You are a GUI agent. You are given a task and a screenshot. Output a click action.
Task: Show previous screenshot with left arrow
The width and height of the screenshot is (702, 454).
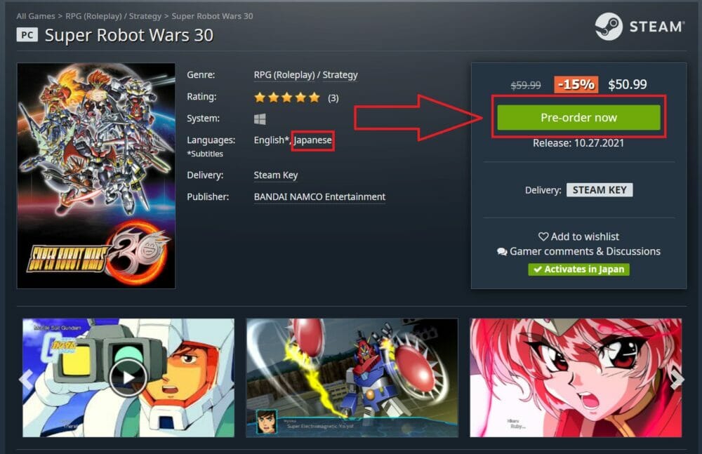pos(27,380)
